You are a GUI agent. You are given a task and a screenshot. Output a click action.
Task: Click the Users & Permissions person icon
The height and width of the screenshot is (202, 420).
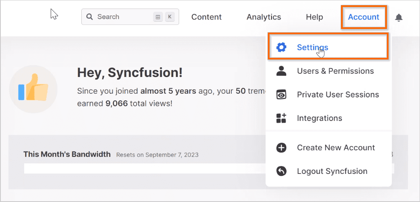[x=281, y=71]
